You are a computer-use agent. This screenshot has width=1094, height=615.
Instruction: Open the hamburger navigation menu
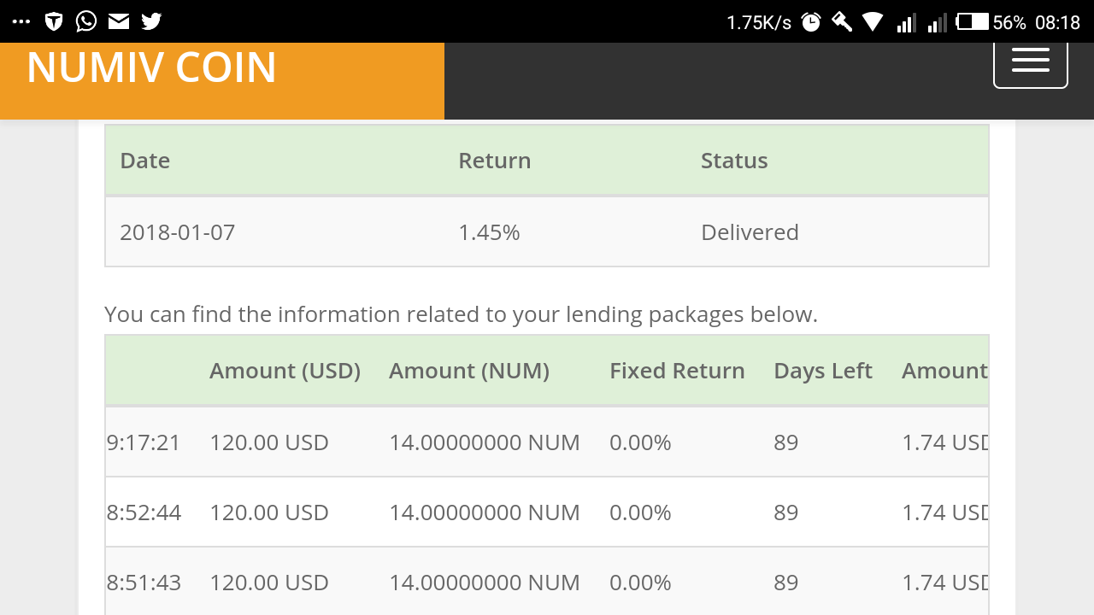click(1030, 61)
